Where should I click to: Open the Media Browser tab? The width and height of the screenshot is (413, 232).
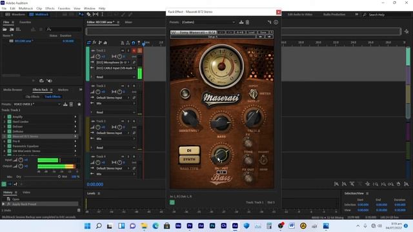click(x=13, y=90)
